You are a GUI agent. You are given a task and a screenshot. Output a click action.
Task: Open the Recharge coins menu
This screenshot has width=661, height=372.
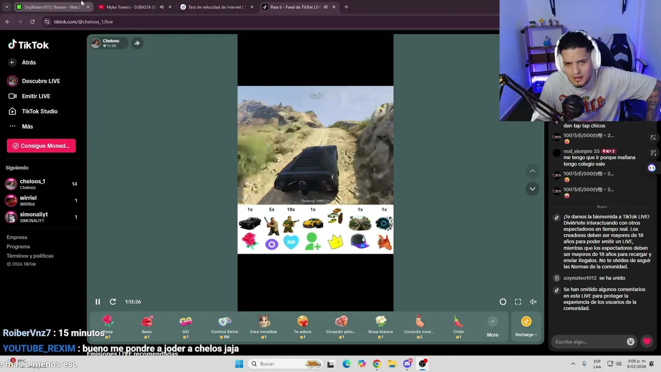click(x=526, y=327)
